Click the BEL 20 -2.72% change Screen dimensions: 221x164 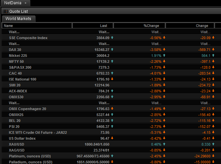(155, 121)
